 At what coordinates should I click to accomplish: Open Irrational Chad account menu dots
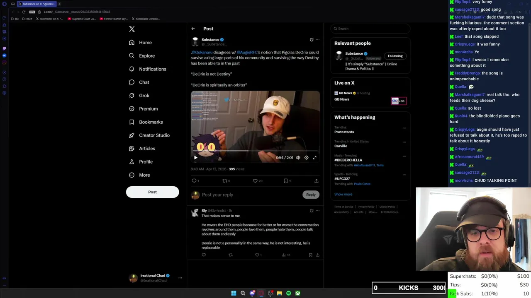coord(180,278)
